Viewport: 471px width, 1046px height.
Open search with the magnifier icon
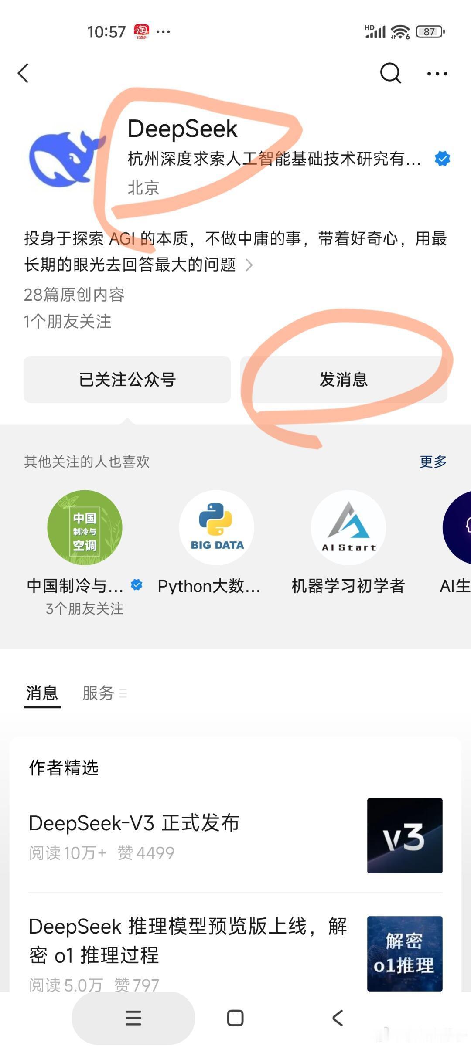390,73
